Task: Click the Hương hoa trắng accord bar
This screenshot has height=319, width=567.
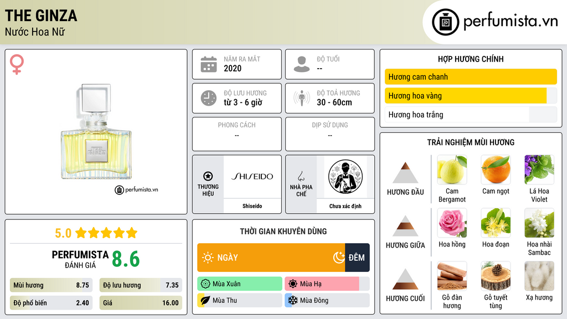Action: point(471,115)
